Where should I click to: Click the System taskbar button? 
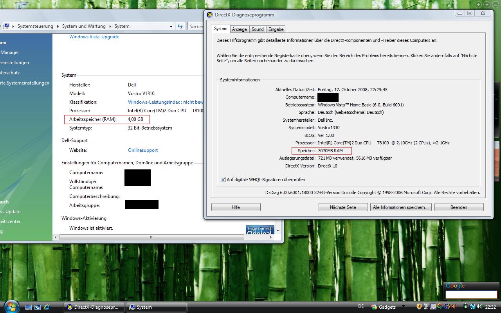point(157,307)
